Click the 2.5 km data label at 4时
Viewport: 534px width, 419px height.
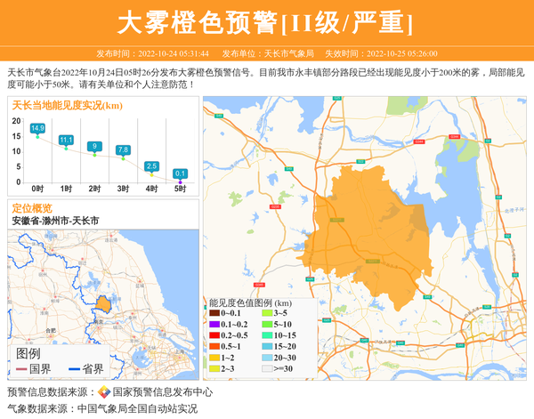(151, 166)
